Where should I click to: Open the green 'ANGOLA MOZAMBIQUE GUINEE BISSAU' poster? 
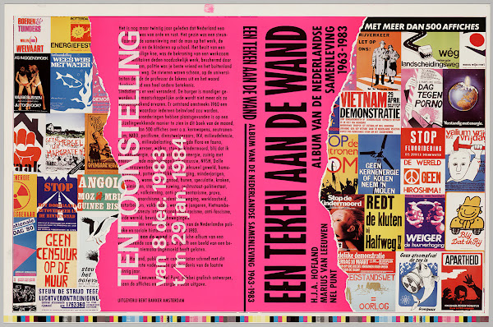[x=98, y=193]
